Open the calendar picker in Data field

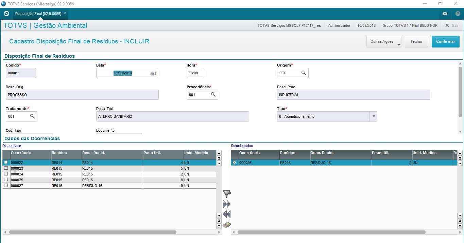pyautogui.click(x=153, y=73)
